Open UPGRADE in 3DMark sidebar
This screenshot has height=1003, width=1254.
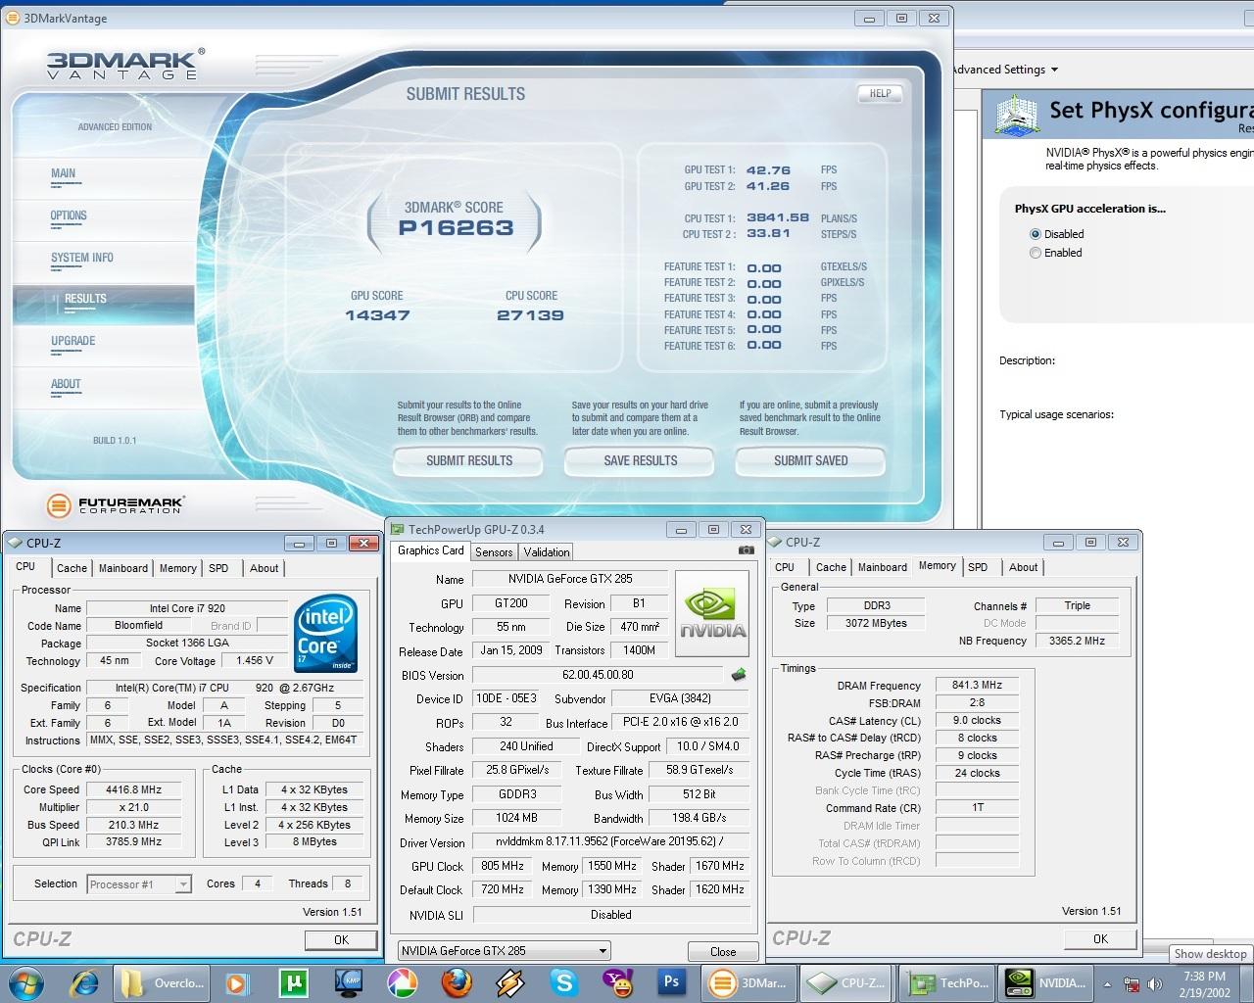pyautogui.click(x=73, y=341)
